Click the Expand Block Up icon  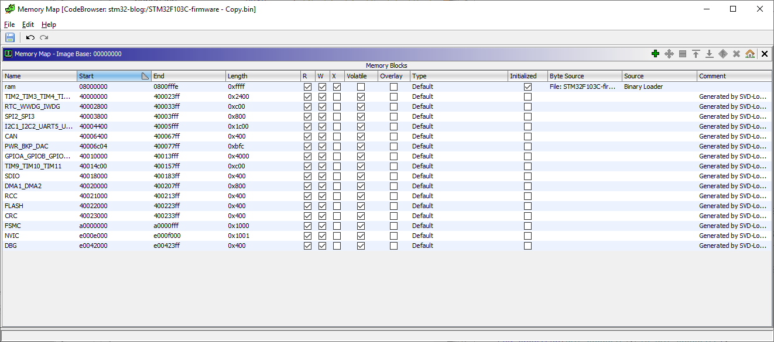click(x=696, y=54)
